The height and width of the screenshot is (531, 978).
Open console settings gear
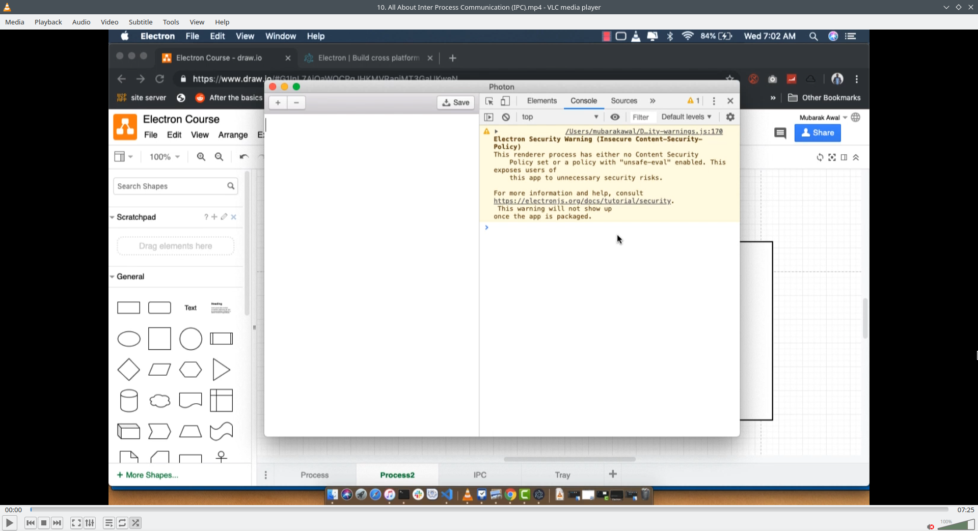730,117
